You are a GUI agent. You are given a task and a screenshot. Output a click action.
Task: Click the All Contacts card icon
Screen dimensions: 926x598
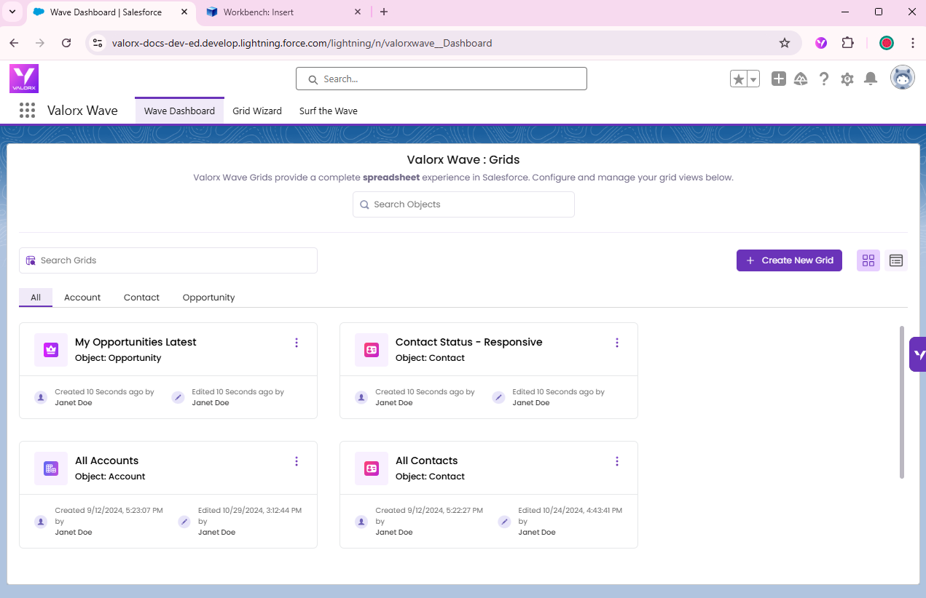coord(372,469)
